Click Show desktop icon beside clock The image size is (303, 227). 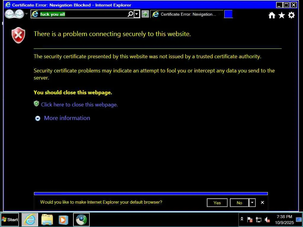pyautogui.click(x=299, y=220)
